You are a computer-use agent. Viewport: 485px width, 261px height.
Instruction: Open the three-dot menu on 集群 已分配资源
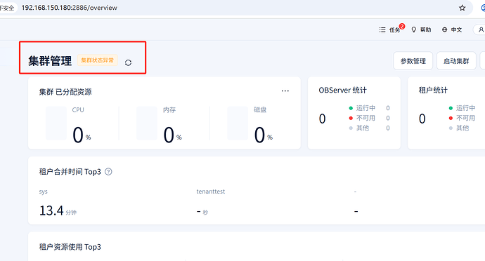pos(285,91)
